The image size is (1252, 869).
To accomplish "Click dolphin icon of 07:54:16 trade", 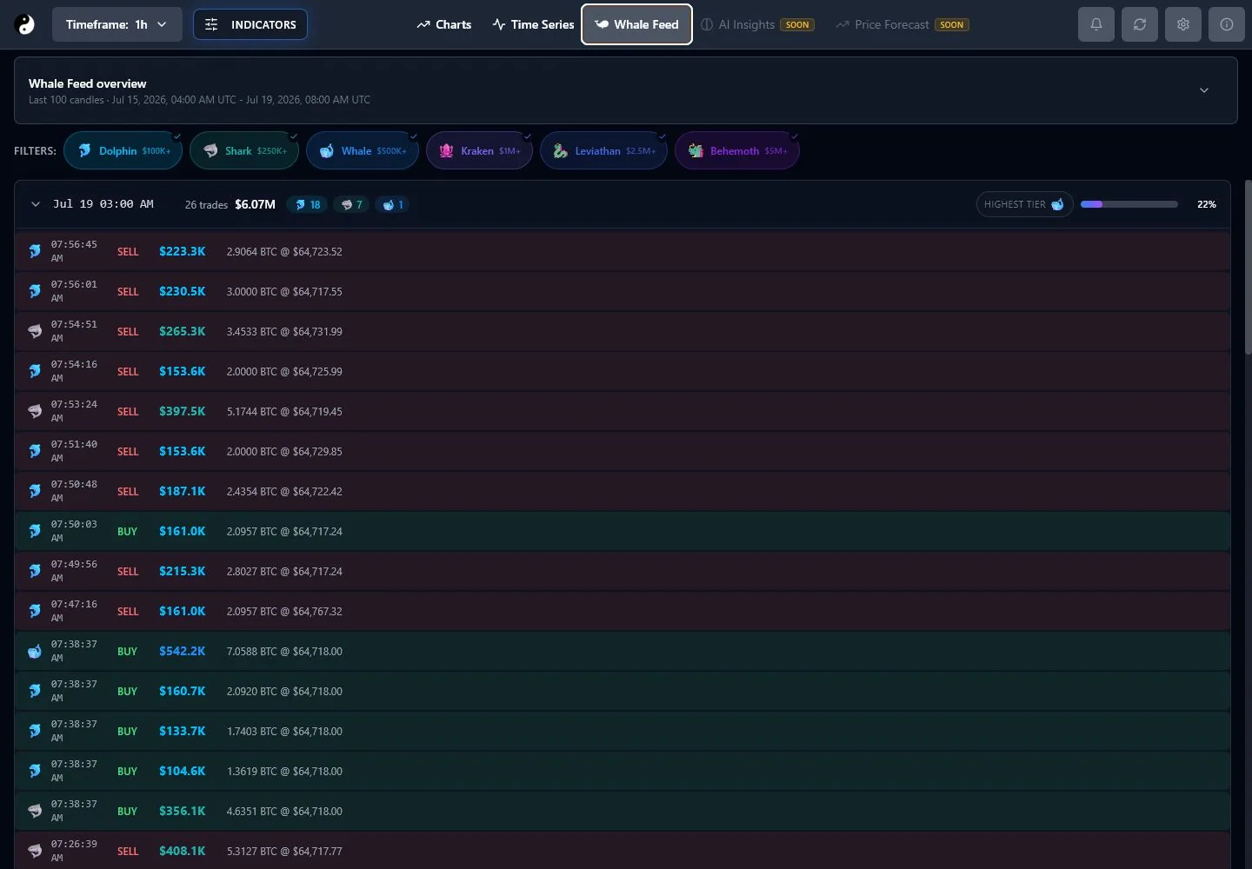I will point(35,371).
